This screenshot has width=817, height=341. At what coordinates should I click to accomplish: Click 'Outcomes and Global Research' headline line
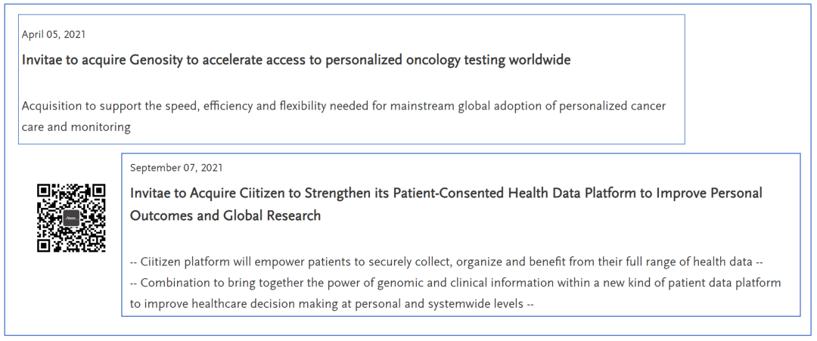click(x=225, y=215)
